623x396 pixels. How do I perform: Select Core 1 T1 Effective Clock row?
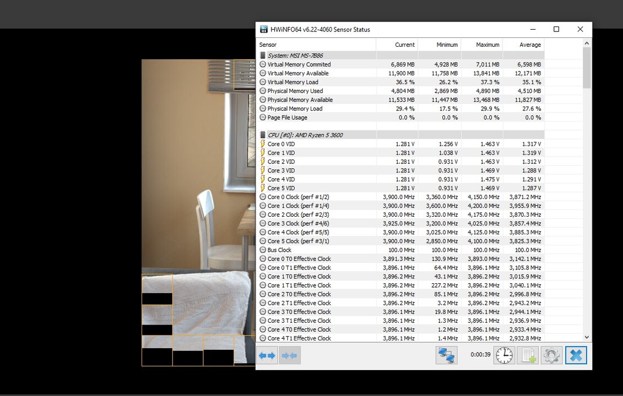[x=400, y=285]
